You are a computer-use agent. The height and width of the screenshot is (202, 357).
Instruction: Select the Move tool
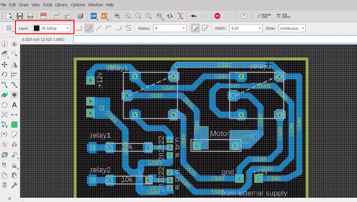point(5,65)
